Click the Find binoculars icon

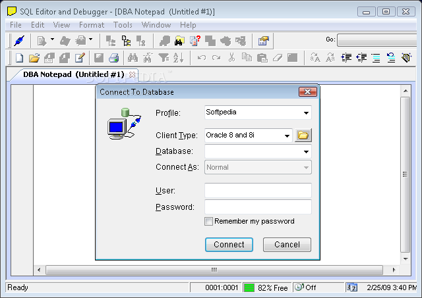click(x=133, y=58)
